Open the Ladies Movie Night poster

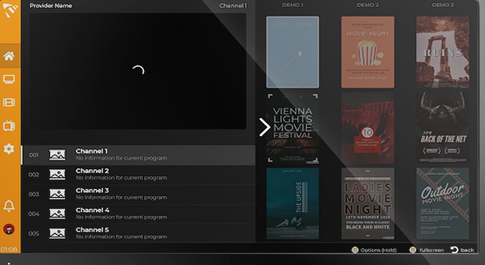pos(367,203)
